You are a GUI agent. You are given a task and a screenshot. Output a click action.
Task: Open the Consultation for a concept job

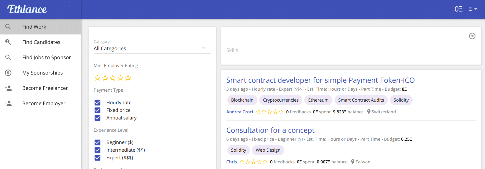[x=270, y=130]
